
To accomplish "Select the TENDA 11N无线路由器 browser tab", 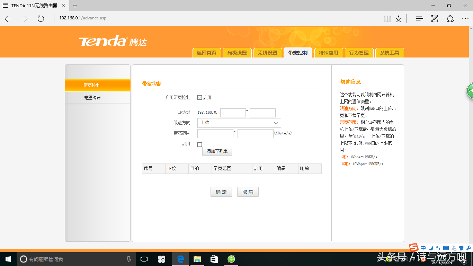I will pos(35,6).
